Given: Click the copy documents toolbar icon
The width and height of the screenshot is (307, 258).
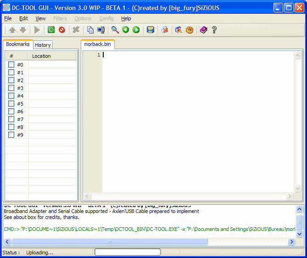Looking at the screenshot, I should [x=90, y=30].
